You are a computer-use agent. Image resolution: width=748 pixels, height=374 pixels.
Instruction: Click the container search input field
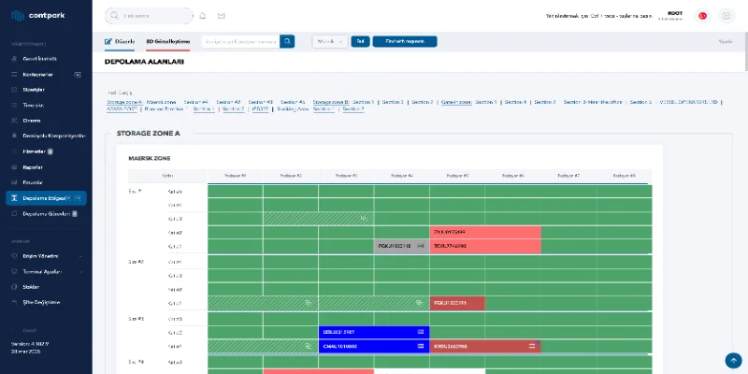click(x=239, y=41)
